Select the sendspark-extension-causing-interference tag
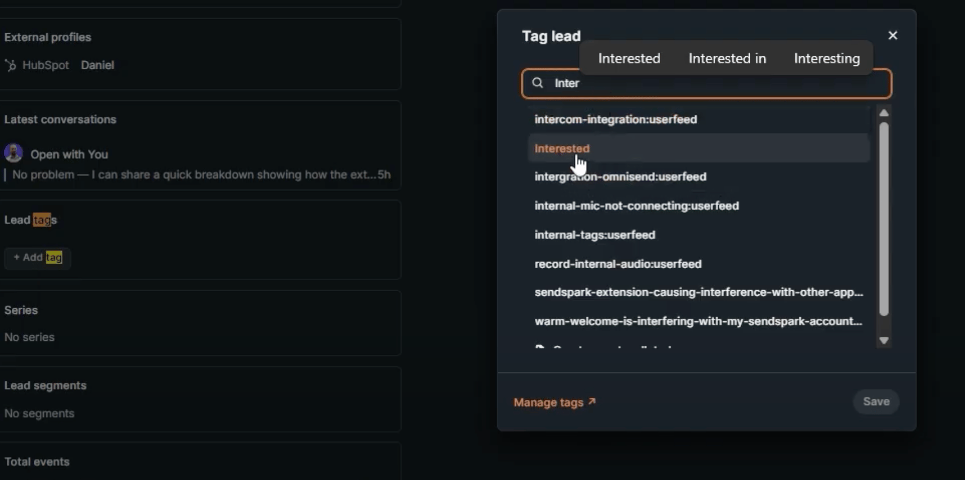 point(699,292)
